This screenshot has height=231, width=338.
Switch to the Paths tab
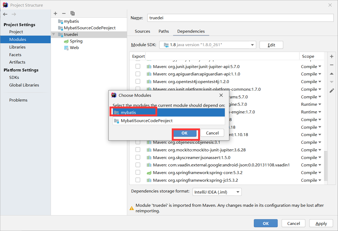pos(164,31)
